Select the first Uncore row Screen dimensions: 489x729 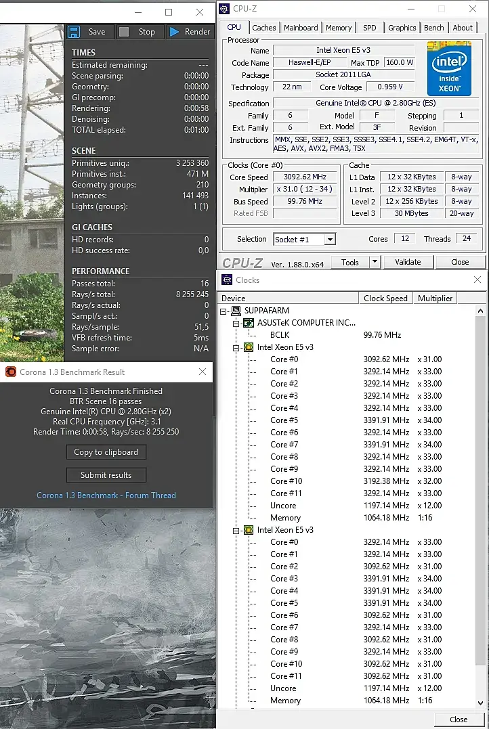click(x=283, y=506)
